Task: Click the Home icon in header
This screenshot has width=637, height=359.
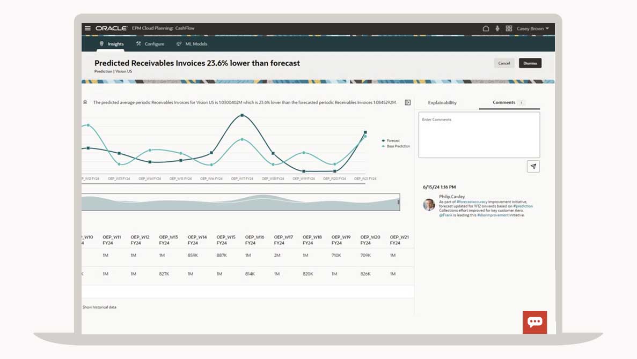Action: [x=486, y=28]
